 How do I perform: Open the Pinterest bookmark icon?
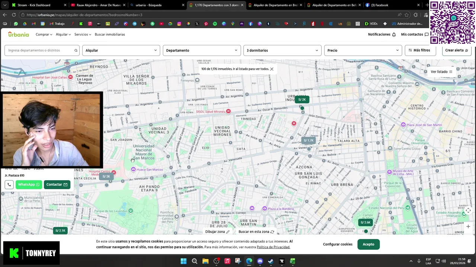point(206,24)
